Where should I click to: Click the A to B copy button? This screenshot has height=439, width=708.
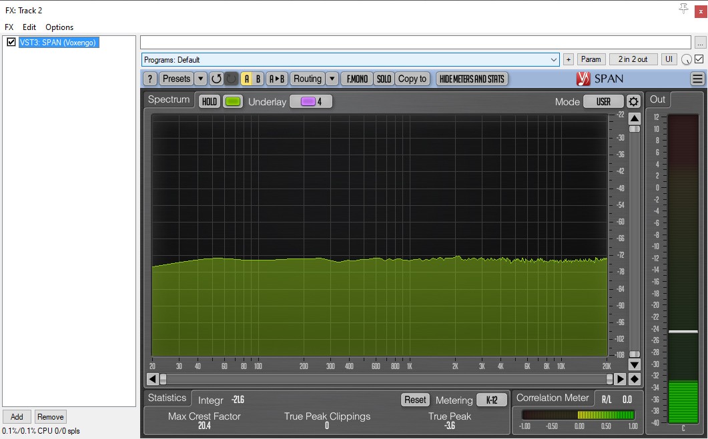(x=276, y=79)
